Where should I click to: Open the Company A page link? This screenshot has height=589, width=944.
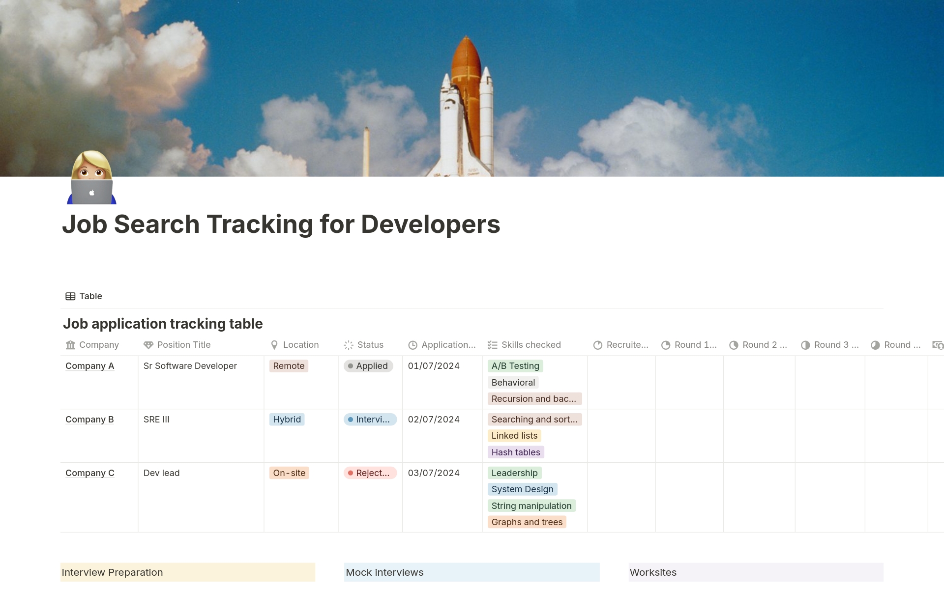89,366
